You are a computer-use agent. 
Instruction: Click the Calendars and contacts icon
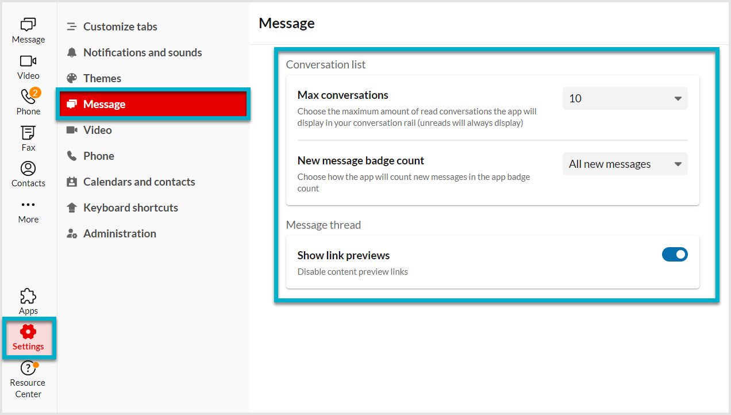(x=72, y=182)
